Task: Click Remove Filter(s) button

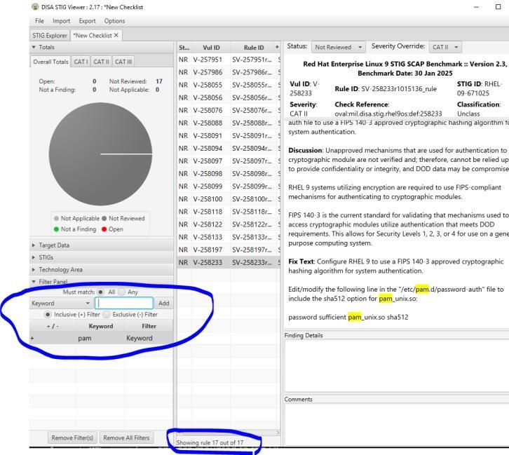Action: click(72, 438)
